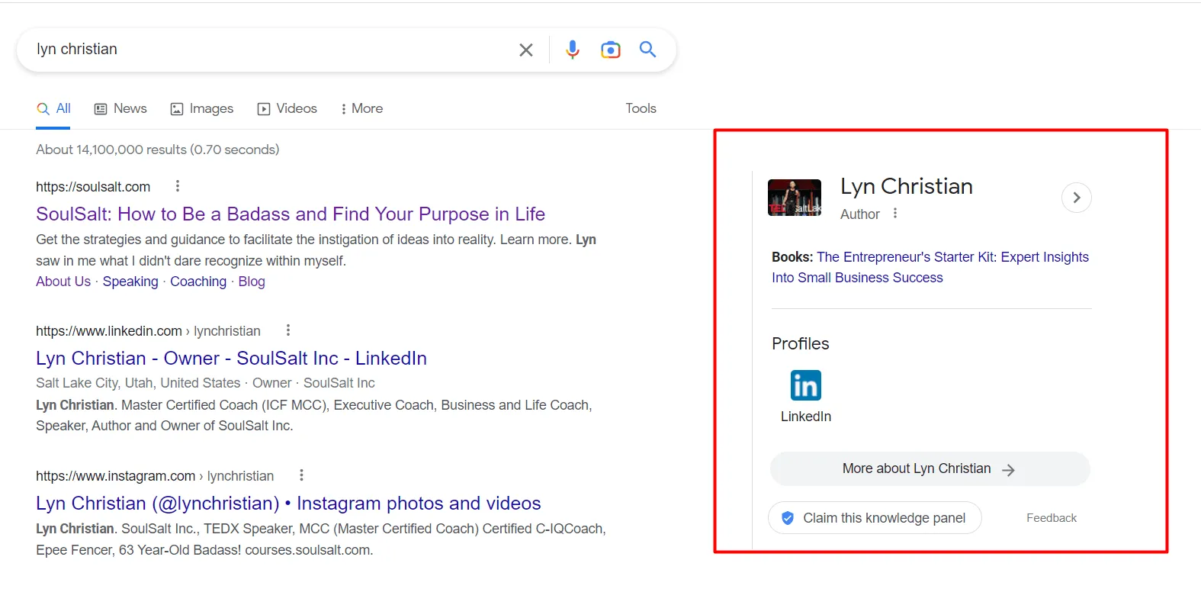Open three-dot menu beside instagram.com result
1201x589 pixels.
click(x=301, y=475)
